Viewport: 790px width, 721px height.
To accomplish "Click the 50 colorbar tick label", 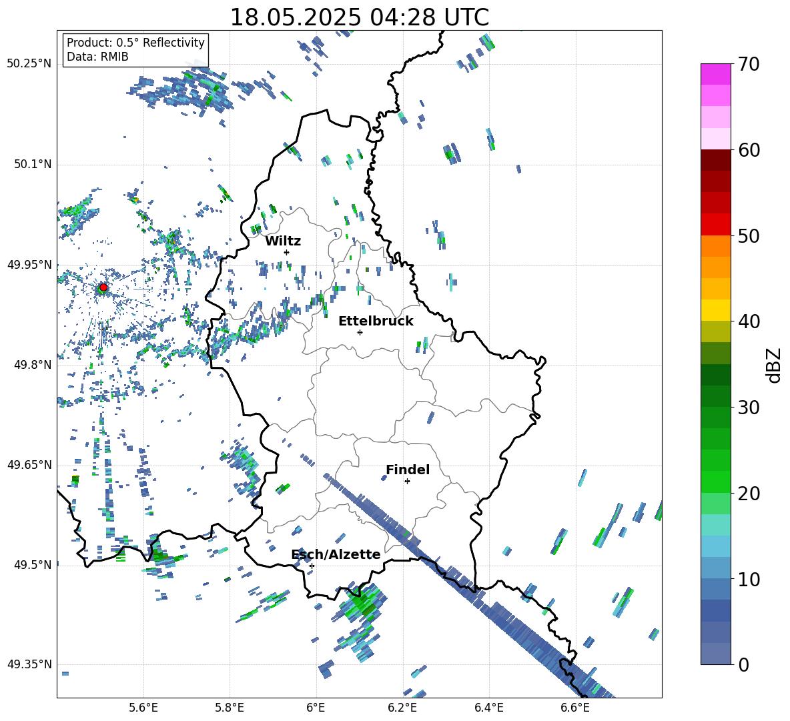I will coord(749,235).
